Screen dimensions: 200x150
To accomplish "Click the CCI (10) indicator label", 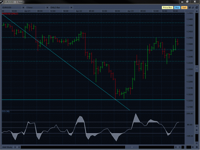I will pos(6,112).
